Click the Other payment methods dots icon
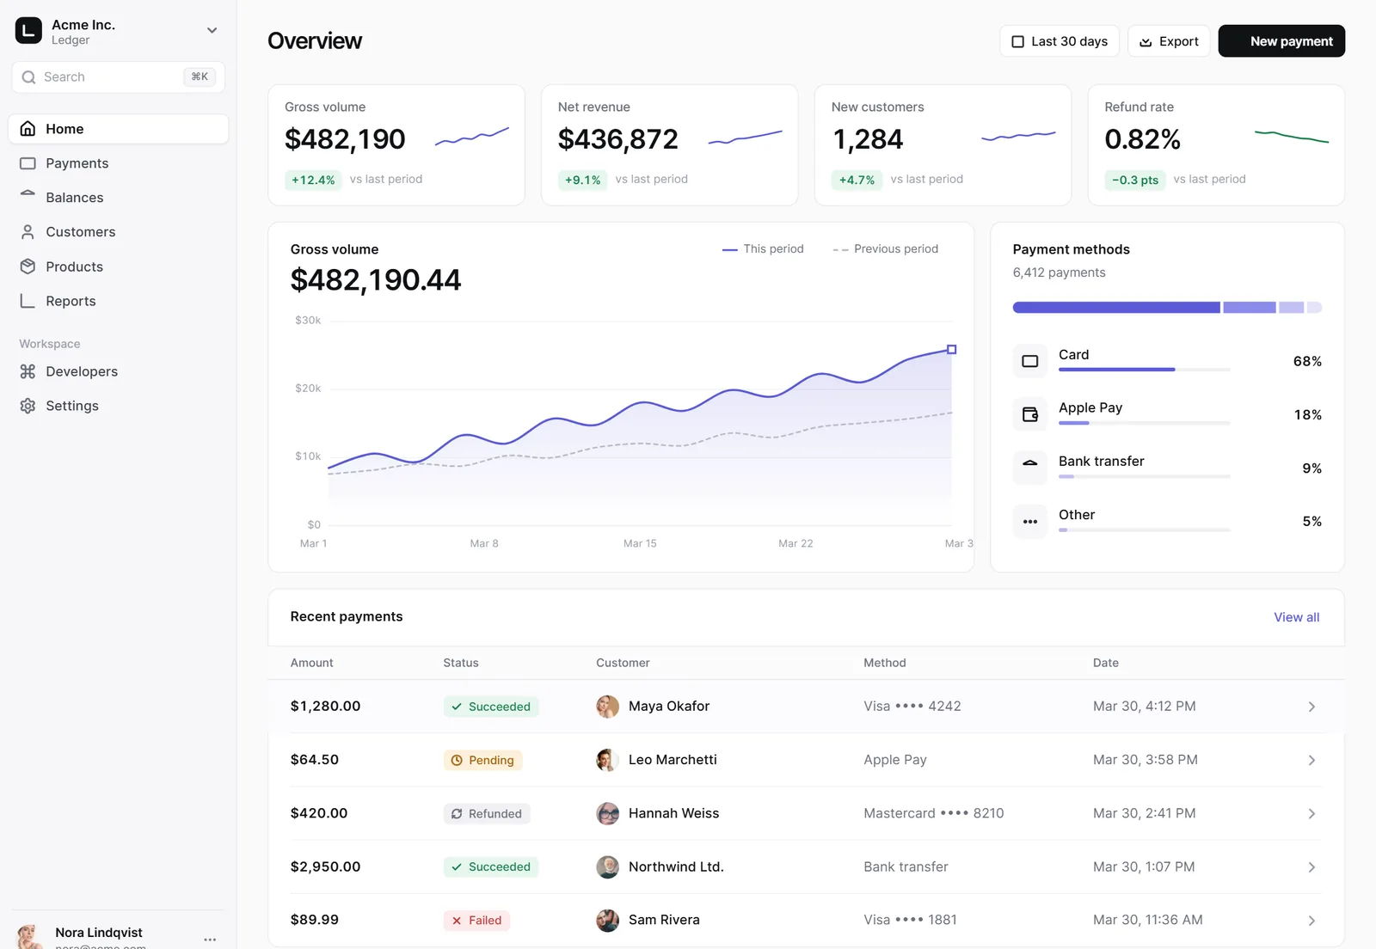The height and width of the screenshot is (949, 1376). point(1029,522)
